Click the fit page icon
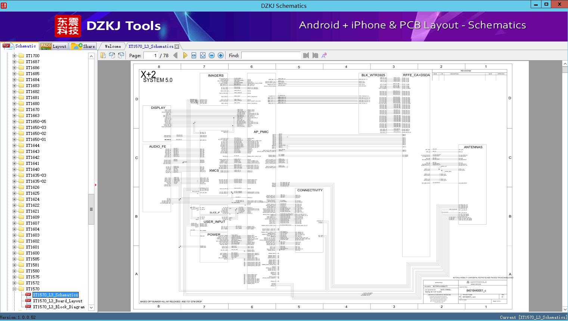Image resolution: width=568 pixels, height=321 pixels. (203, 55)
